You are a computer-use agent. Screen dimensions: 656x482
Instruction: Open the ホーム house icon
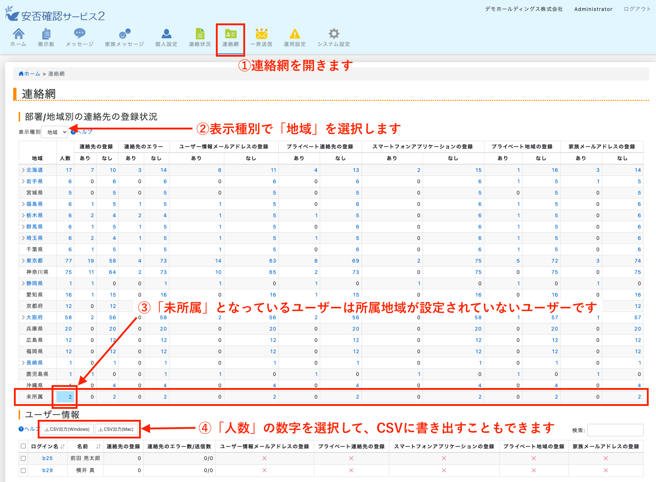pos(18,34)
